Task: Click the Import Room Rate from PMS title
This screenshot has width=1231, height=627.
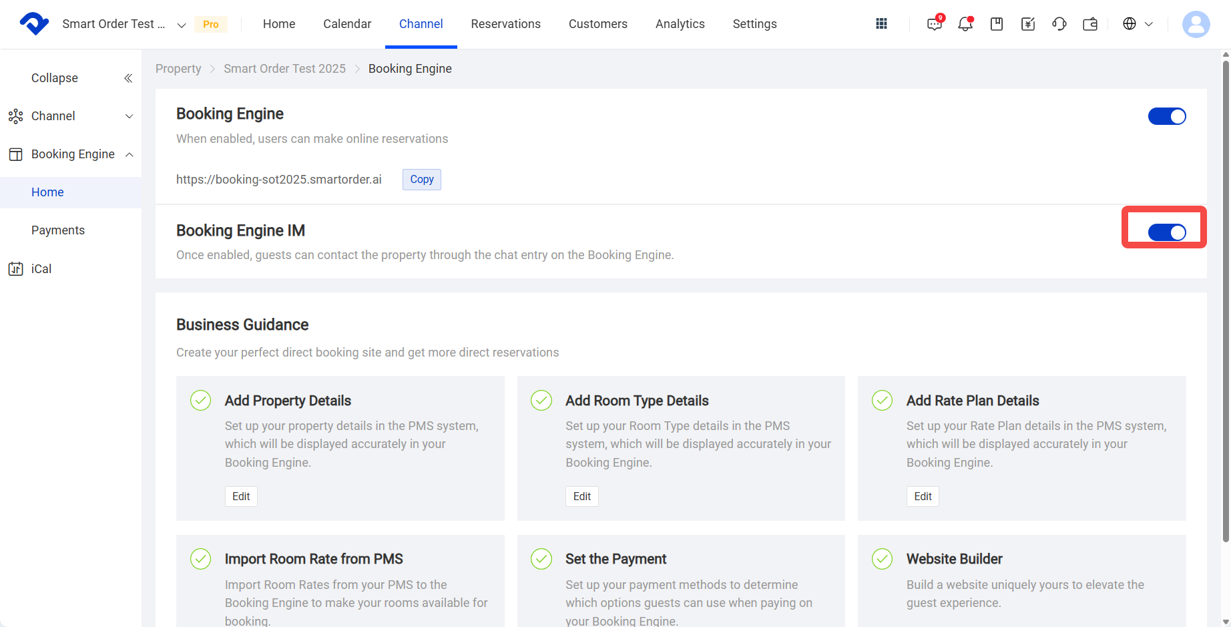Action: tap(314, 559)
